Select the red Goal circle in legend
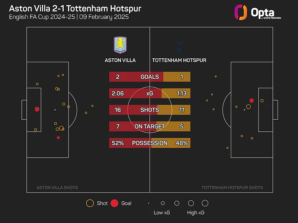 coord(115,203)
